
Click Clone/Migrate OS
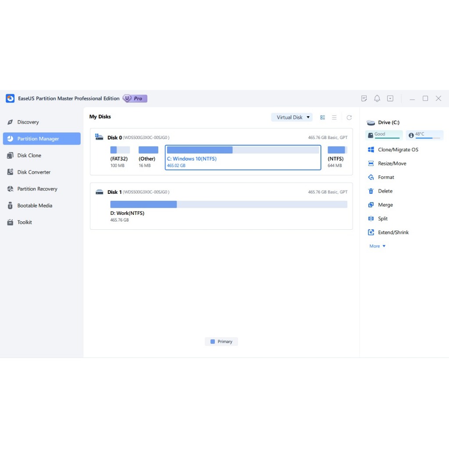(x=393, y=150)
